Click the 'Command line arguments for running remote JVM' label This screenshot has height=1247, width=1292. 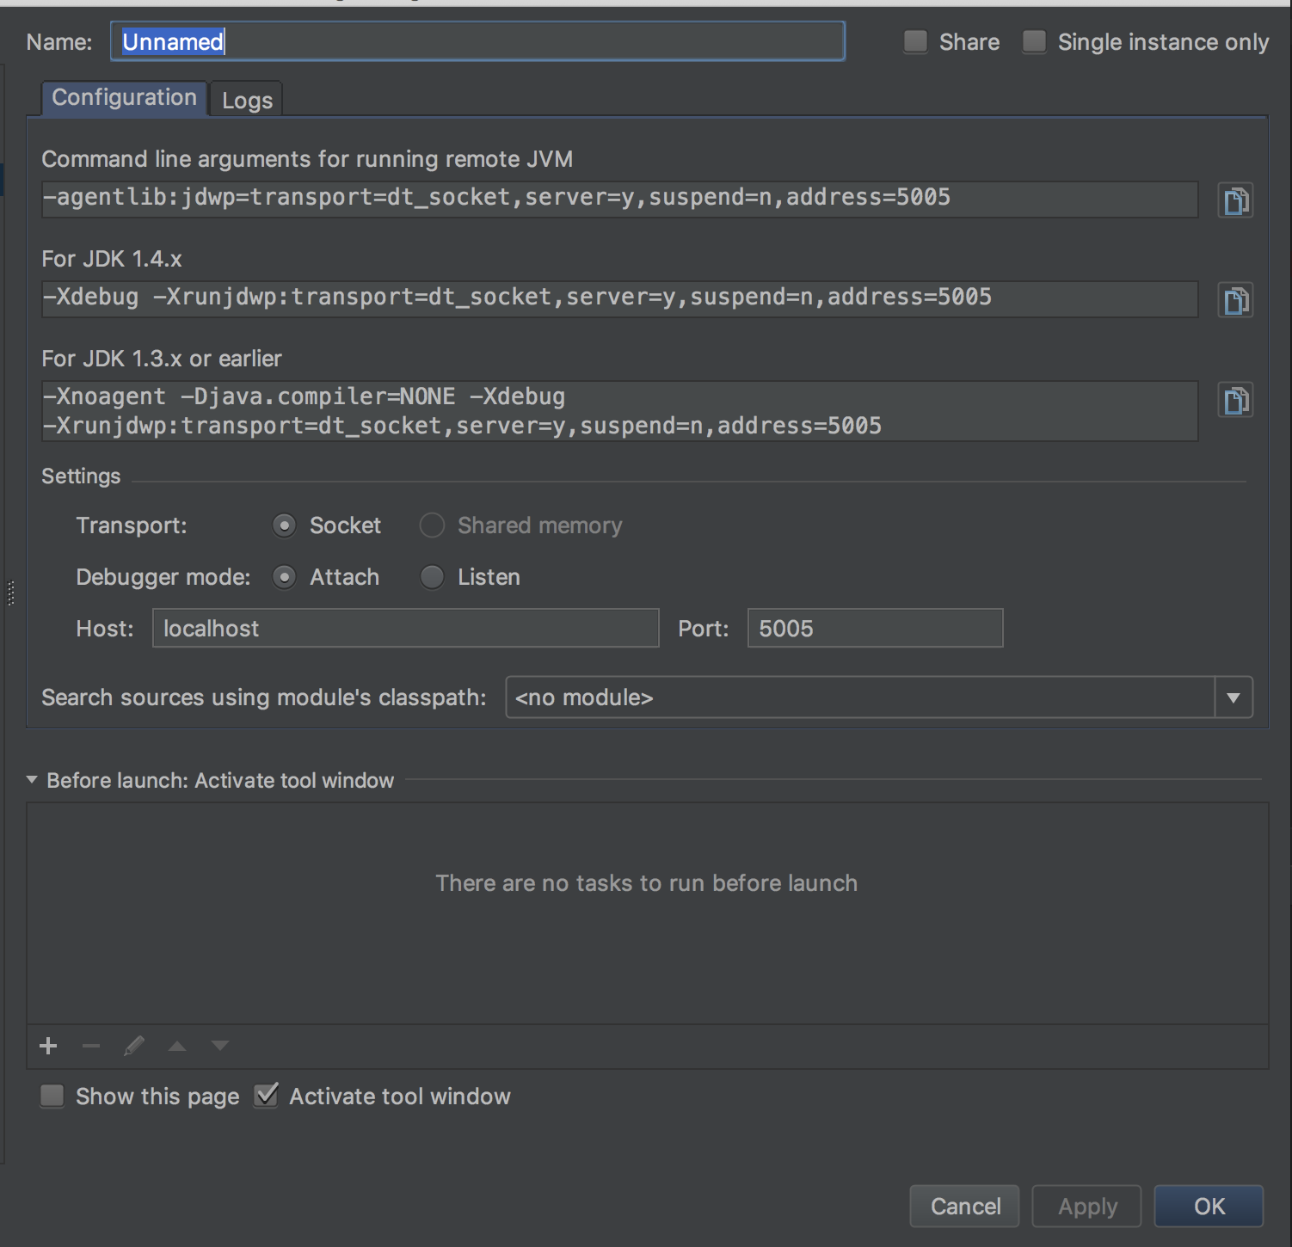tap(307, 159)
